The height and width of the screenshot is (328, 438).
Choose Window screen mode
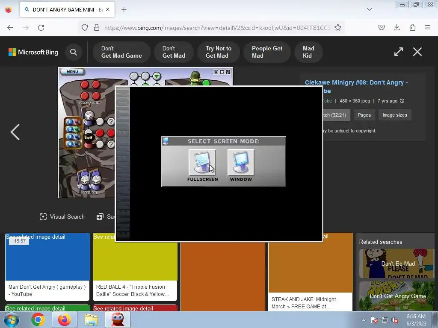click(241, 162)
